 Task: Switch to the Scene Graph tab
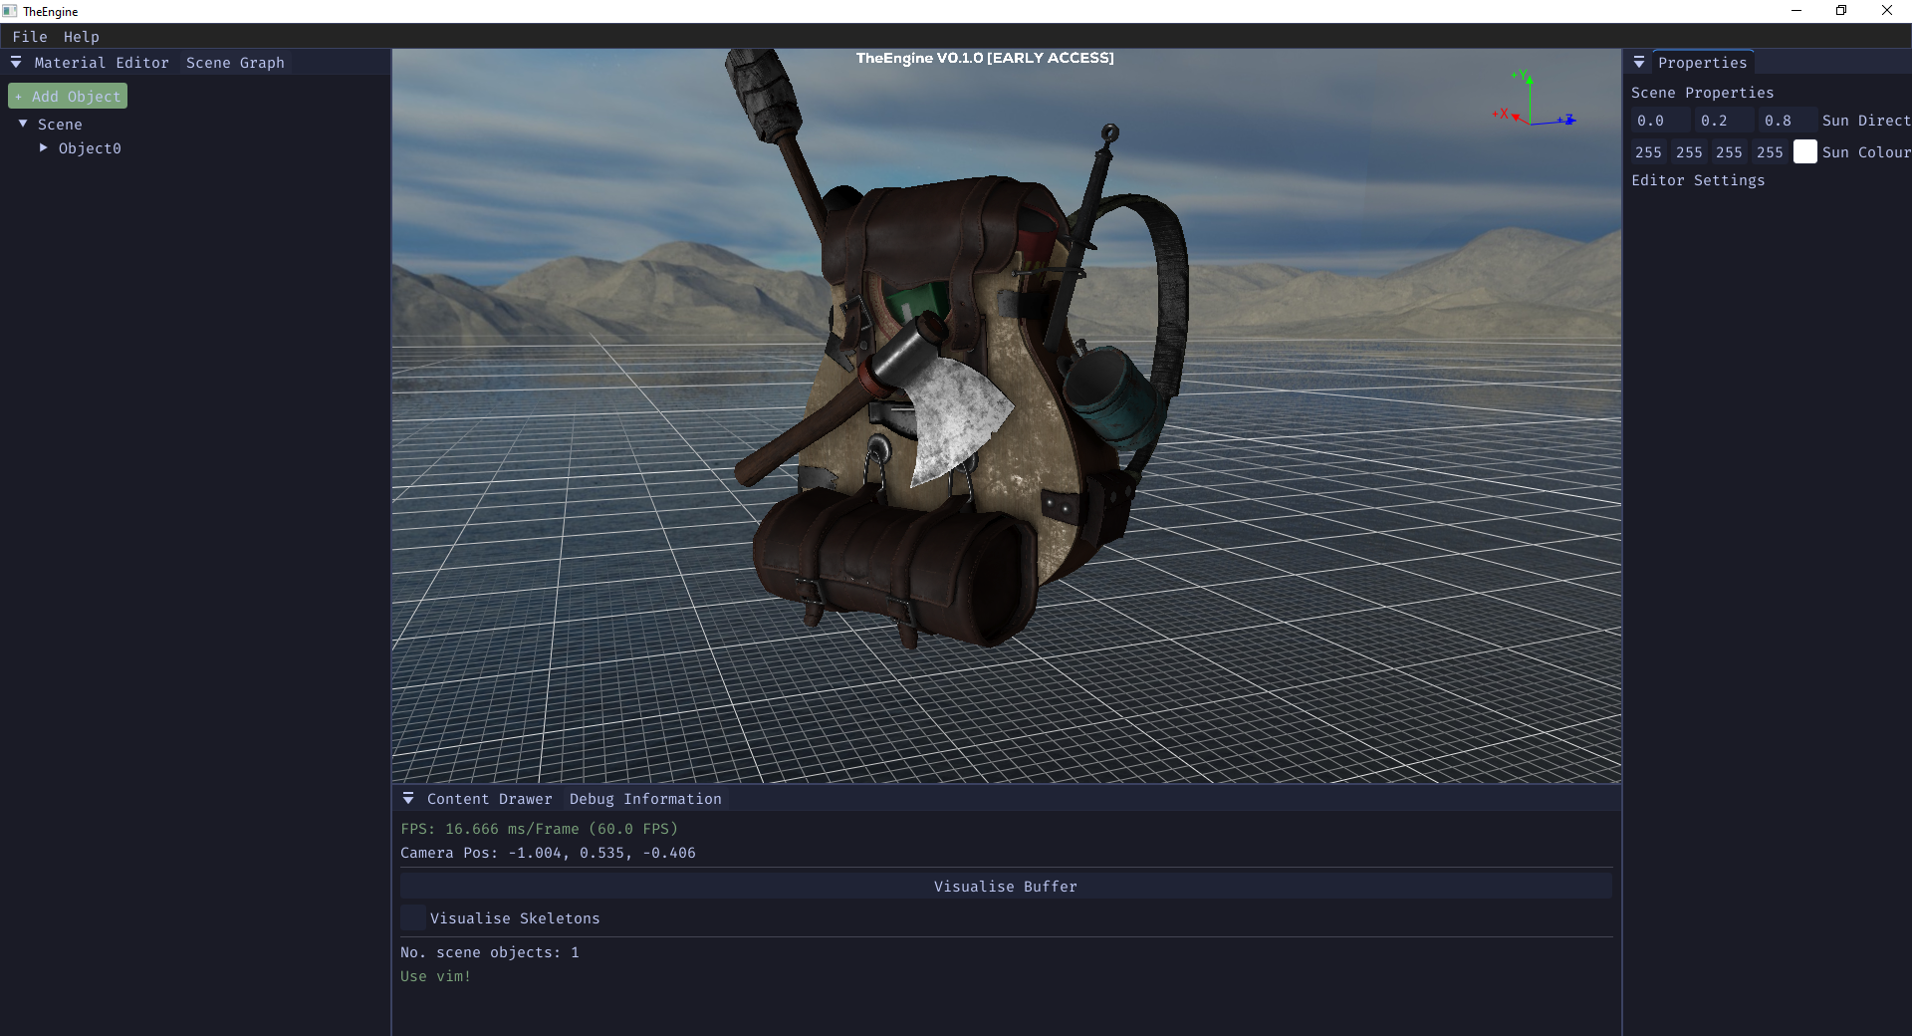coord(235,63)
